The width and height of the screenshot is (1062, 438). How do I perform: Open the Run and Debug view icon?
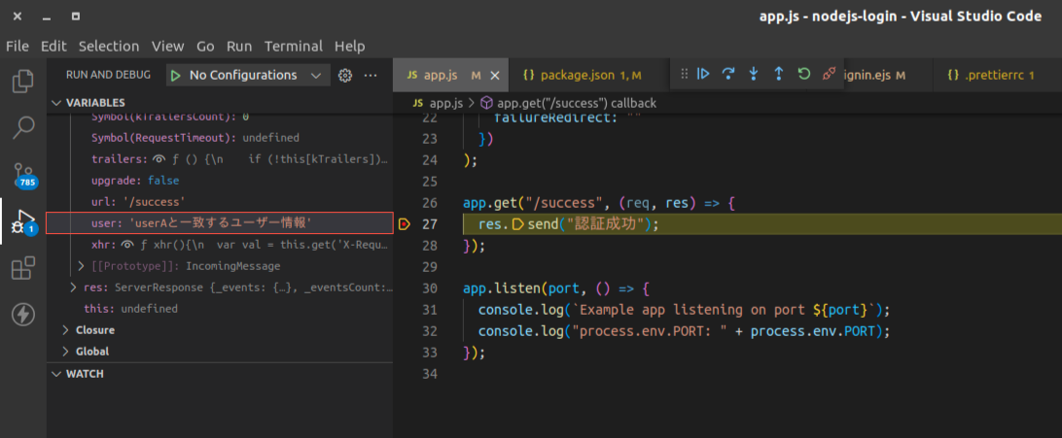pyautogui.click(x=23, y=221)
